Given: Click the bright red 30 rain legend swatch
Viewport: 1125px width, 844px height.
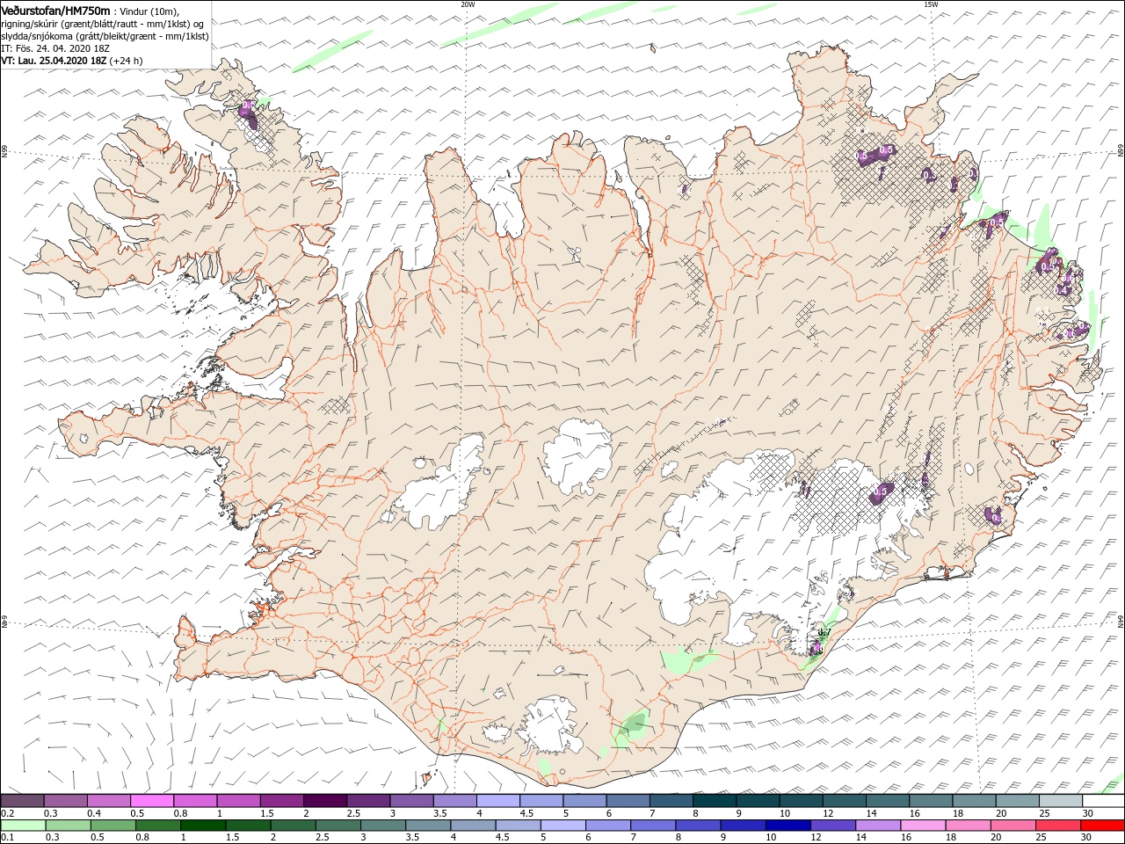Looking at the screenshot, I should point(1102,825).
